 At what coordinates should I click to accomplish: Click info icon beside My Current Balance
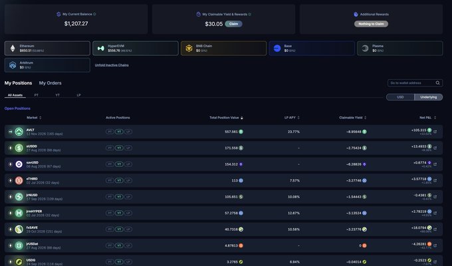click(x=94, y=14)
